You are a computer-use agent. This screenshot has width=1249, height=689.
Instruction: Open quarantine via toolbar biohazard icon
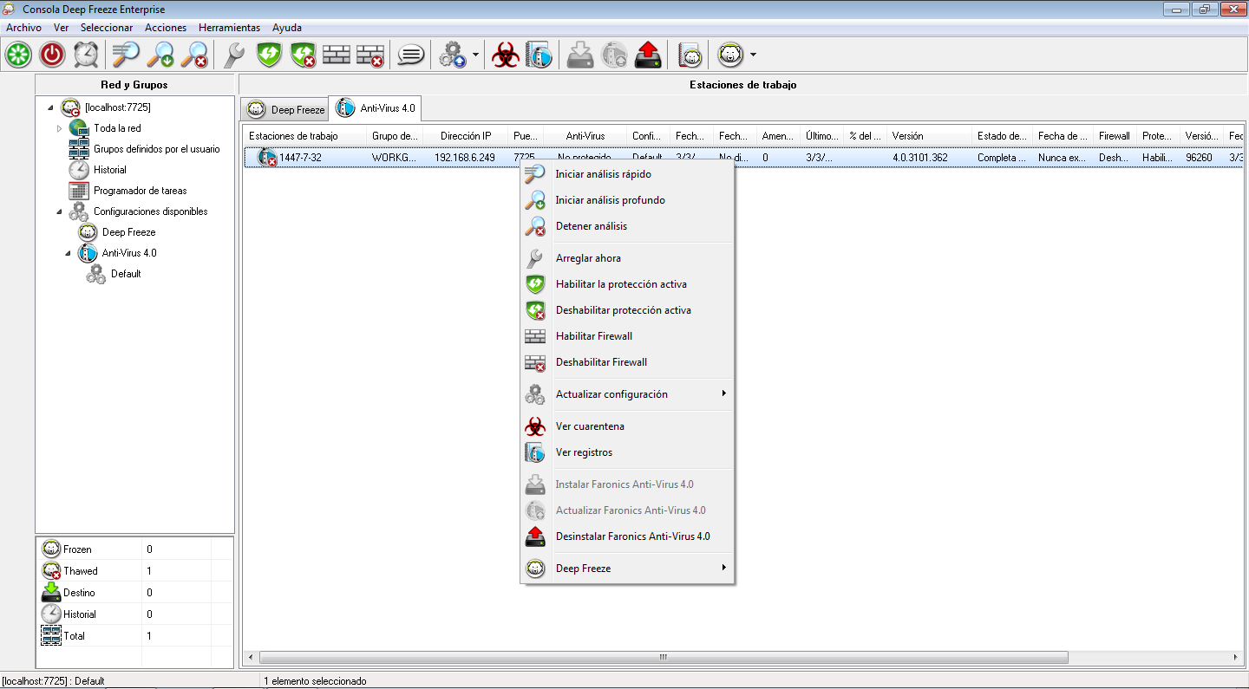click(506, 55)
